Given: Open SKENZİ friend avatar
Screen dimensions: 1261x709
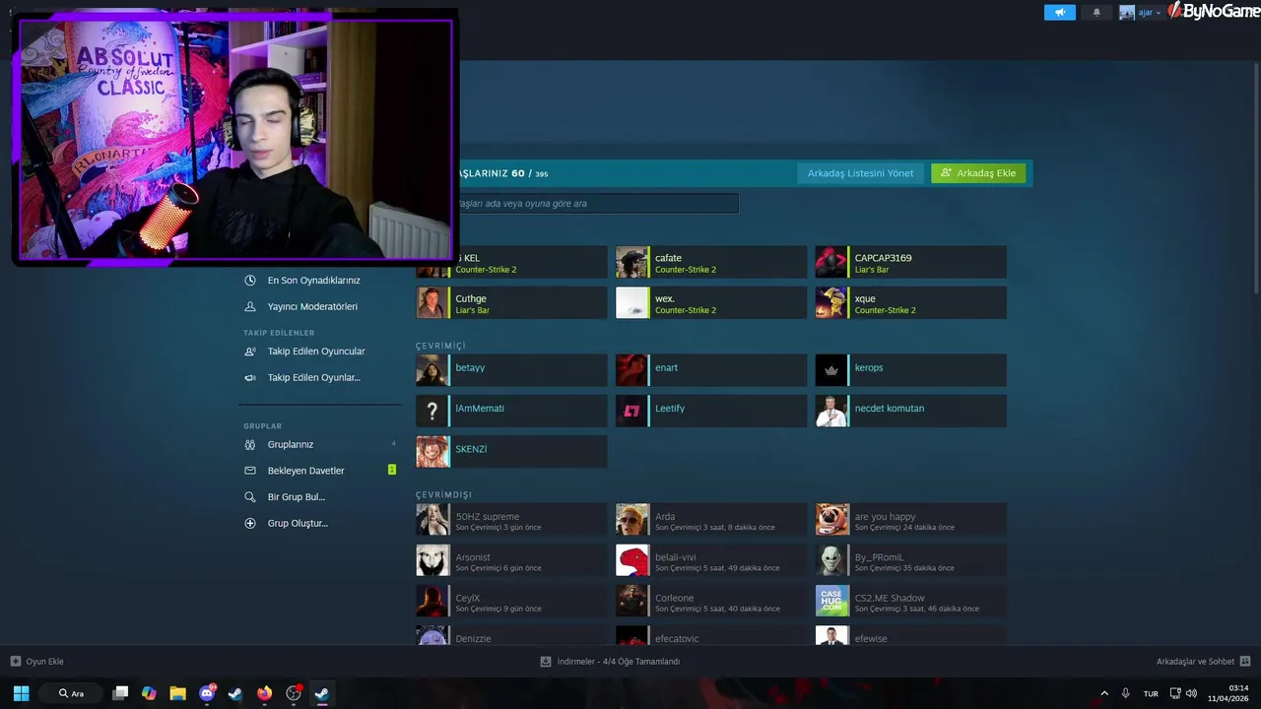Looking at the screenshot, I should (x=432, y=452).
